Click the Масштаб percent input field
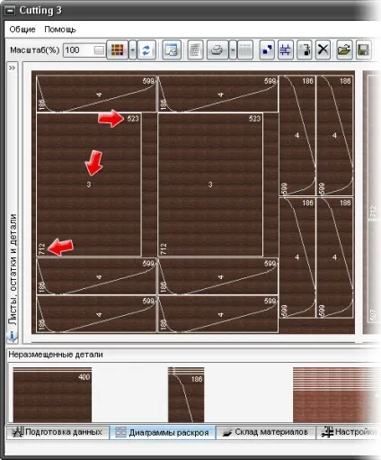381x460 pixels. (84, 50)
